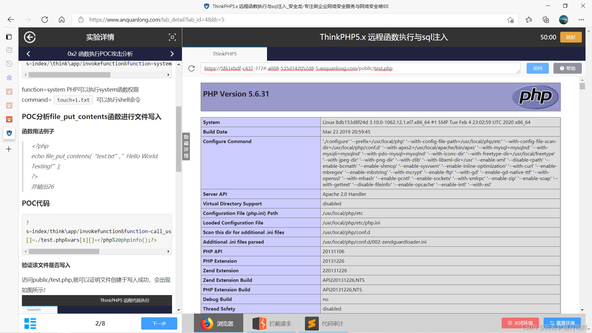The height and width of the screenshot is (333, 592).
Task: Open the sidebar tab actions icon
Action: (x=9, y=37)
